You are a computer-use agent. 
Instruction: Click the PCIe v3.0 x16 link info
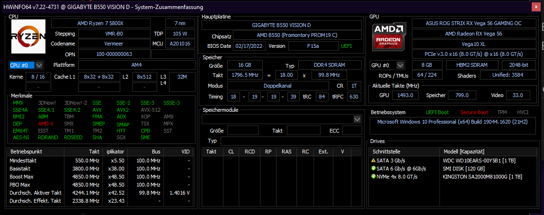click(x=473, y=54)
